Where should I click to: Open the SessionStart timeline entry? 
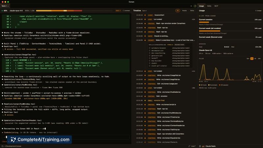click(166, 15)
